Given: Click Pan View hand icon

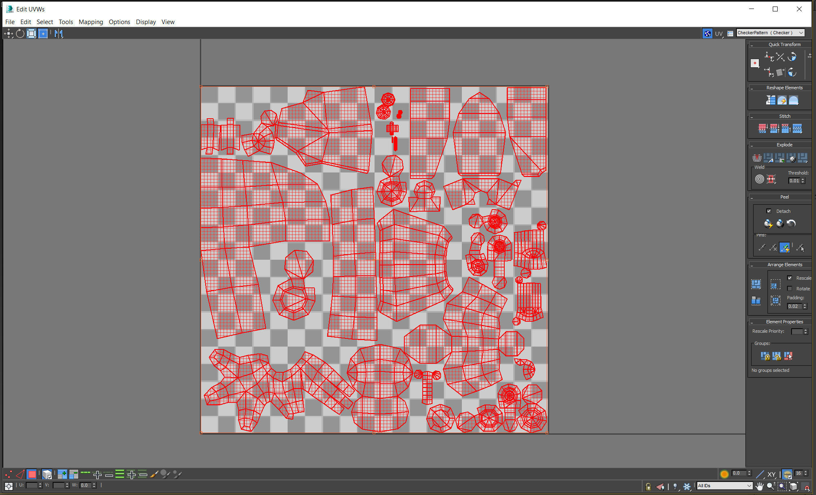Looking at the screenshot, I should click(759, 486).
